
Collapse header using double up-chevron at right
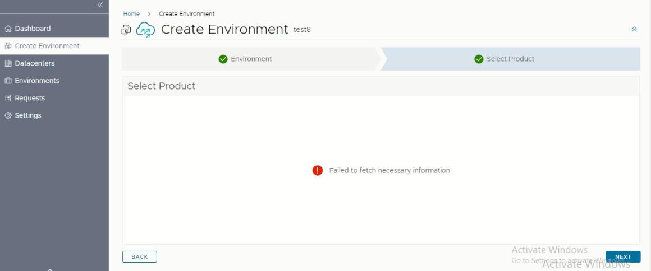(x=634, y=29)
